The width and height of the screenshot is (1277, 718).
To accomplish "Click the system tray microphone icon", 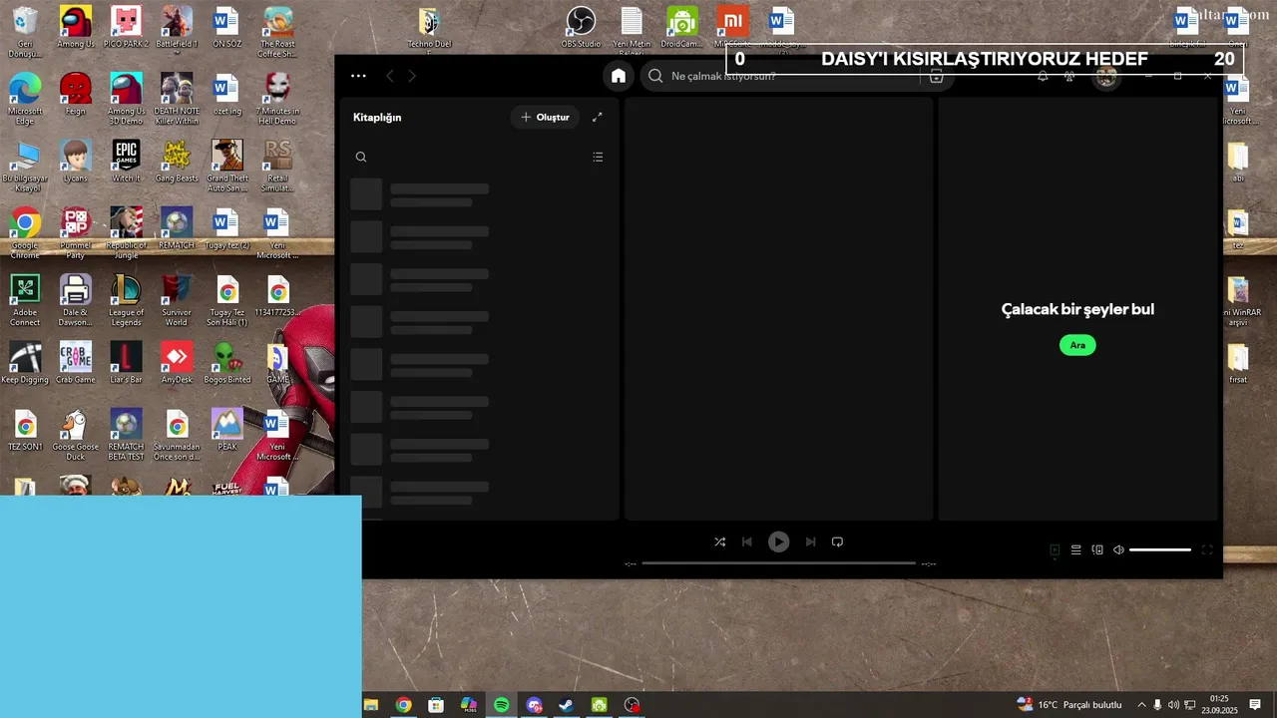I will pyautogui.click(x=1157, y=705).
